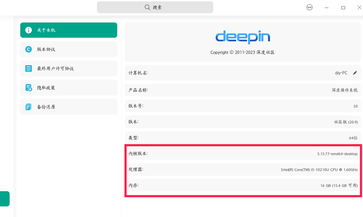Click the deepin logo
The height and width of the screenshot is (217, 363).
pyautogui.click(x=243, y=37)
